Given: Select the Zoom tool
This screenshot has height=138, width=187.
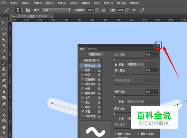Looking at the screenshot, I should pos(4,133).
